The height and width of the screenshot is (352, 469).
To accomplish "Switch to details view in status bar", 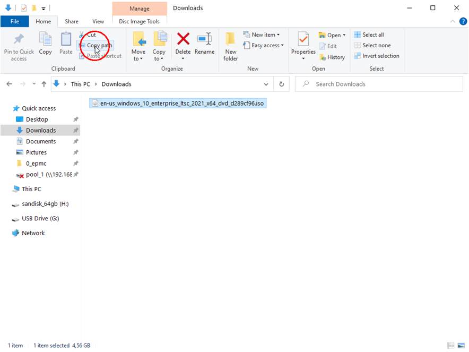I will (x=450, y=346).
